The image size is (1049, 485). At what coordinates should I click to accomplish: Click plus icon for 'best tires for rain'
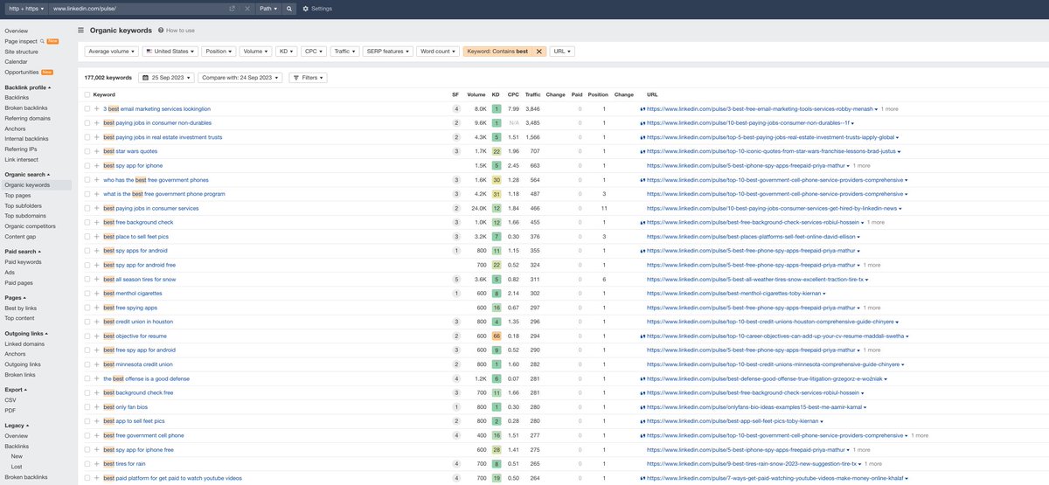pos(97,464)
